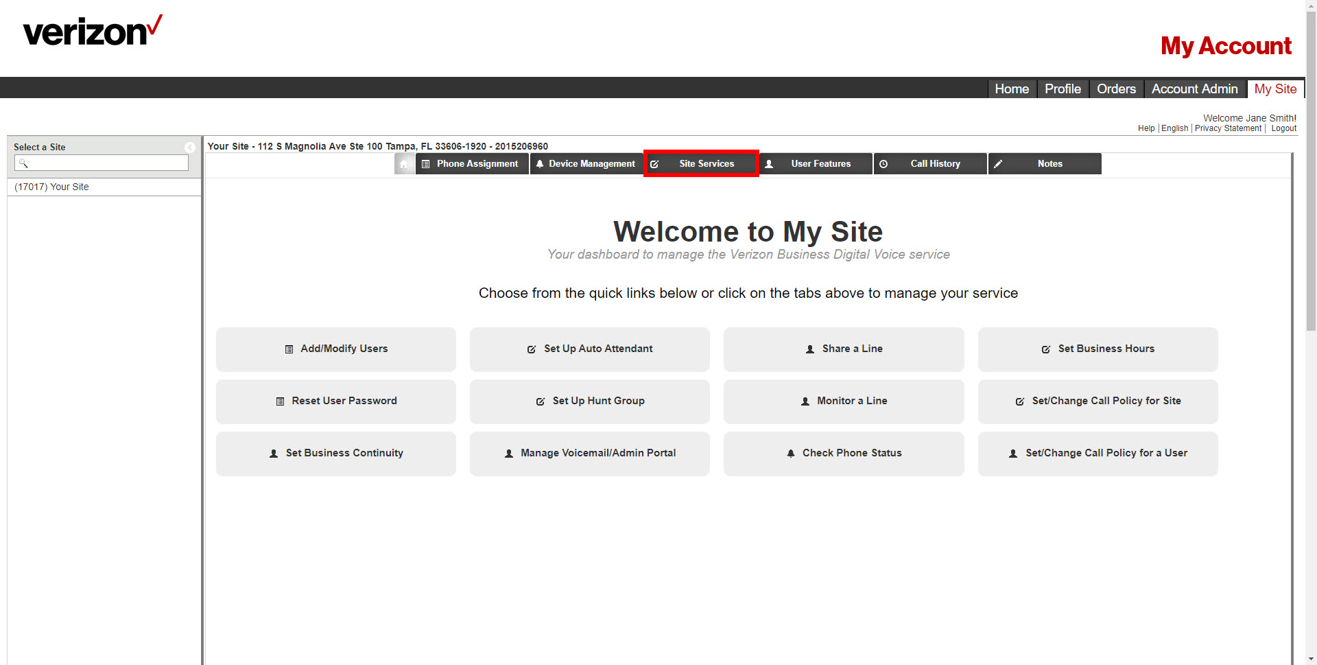Open Account Admin in top navigation
Viewport: 1317px width, 665px height.
[x=1194, y=89]
